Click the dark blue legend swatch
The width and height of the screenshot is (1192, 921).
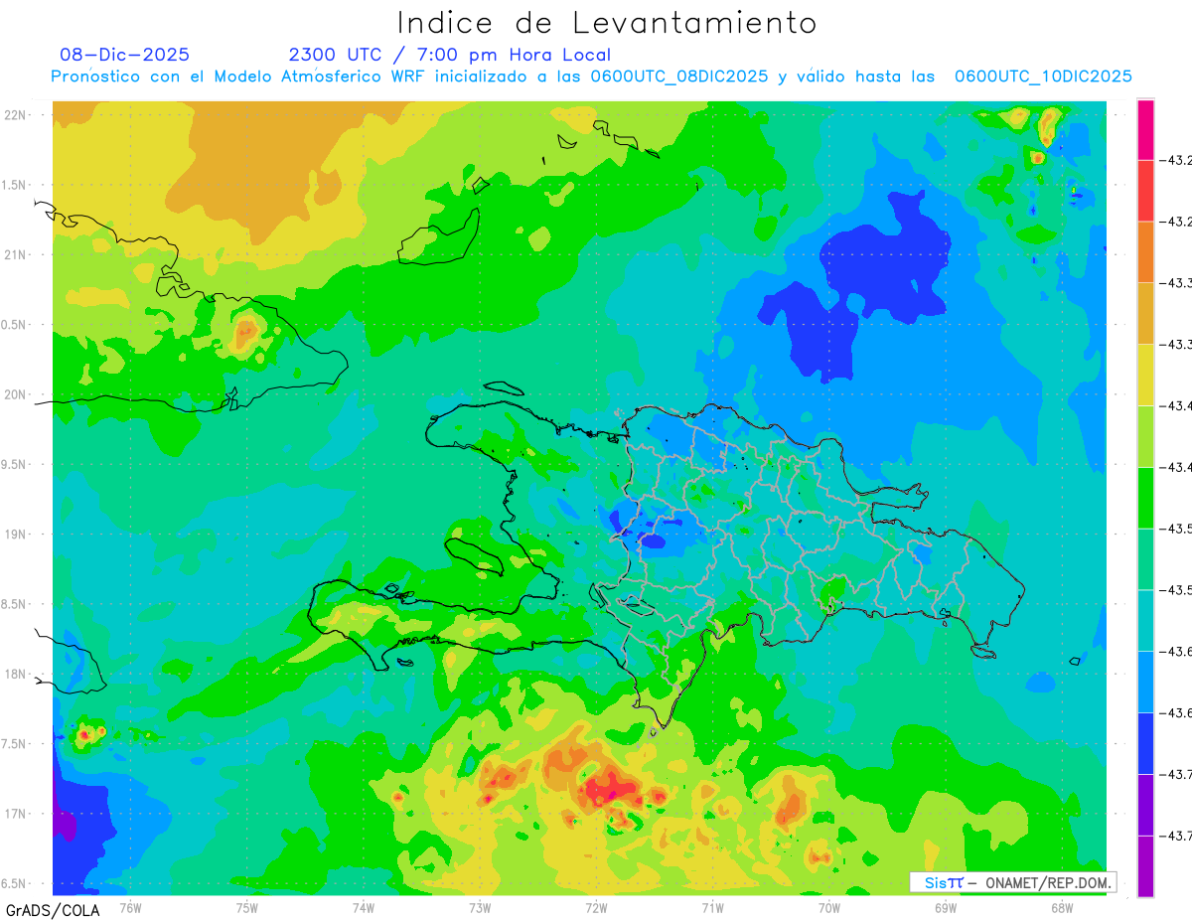coord(1145,743)
